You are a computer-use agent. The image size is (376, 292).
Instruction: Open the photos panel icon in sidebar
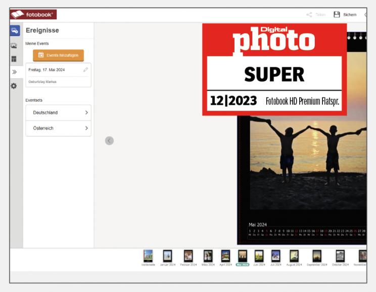click(x=14, y=45)
